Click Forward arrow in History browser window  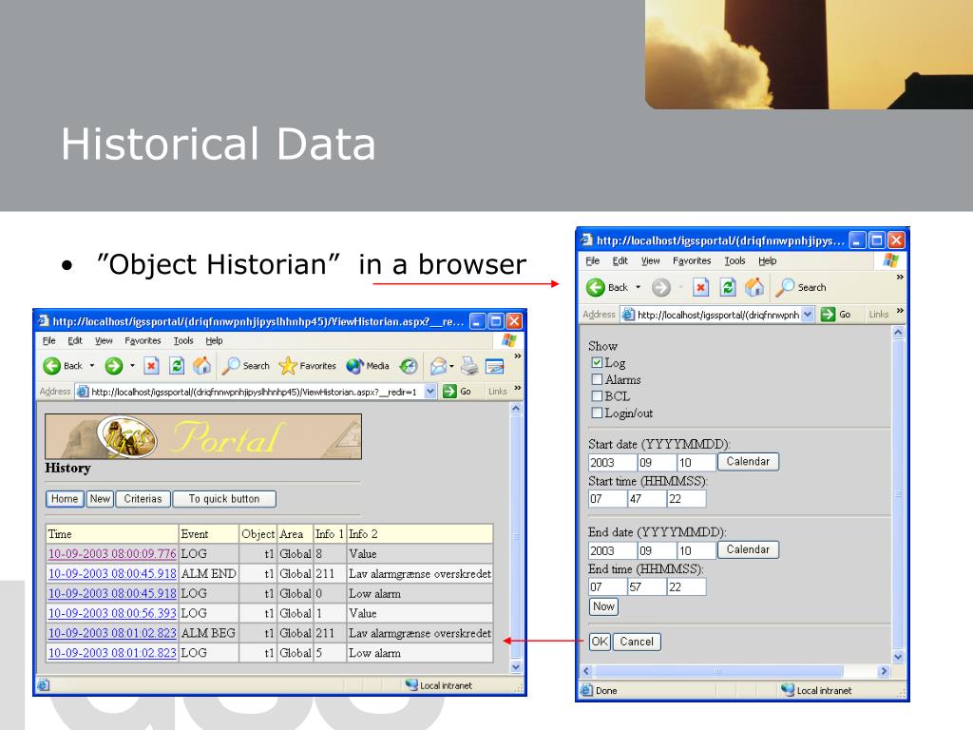click(x=114, y=366)
